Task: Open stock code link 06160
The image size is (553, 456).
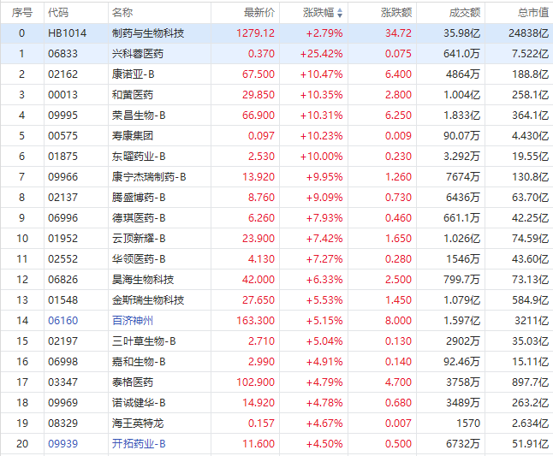Action: tap(62, 321)
